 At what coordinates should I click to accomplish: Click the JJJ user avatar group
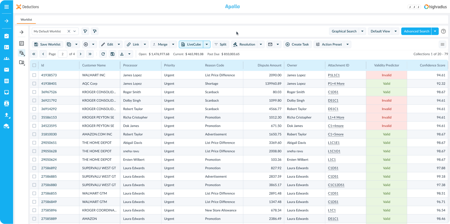click(x=414, y=7)
